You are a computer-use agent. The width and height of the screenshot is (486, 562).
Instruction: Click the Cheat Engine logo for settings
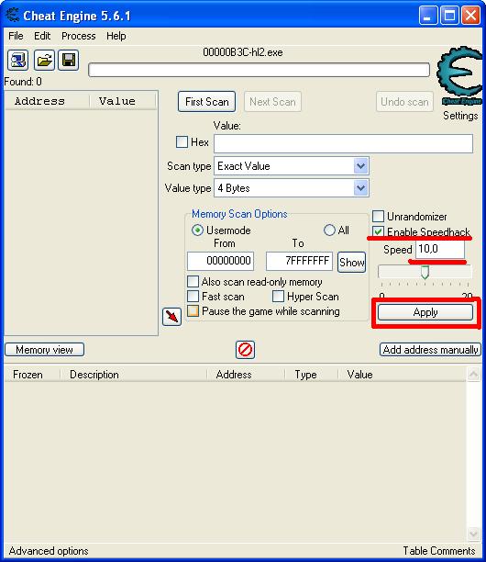click(x=459, y=76)
